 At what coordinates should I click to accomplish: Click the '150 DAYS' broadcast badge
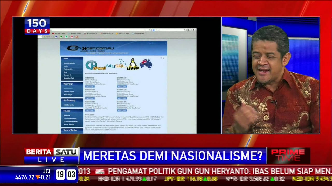37,26
